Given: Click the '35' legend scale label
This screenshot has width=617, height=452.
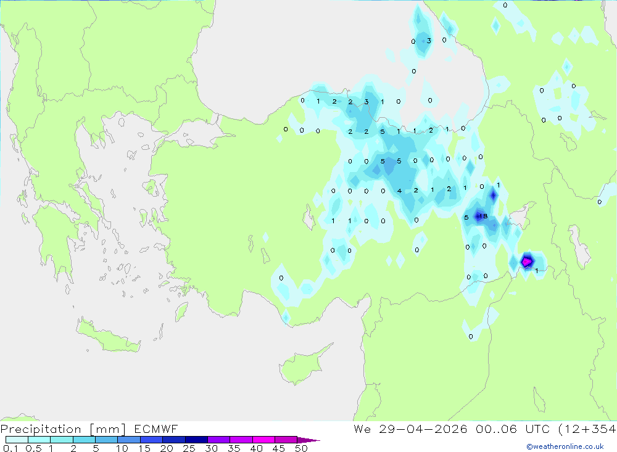Looking at the screenshot, I should click(x=234, y=448).
